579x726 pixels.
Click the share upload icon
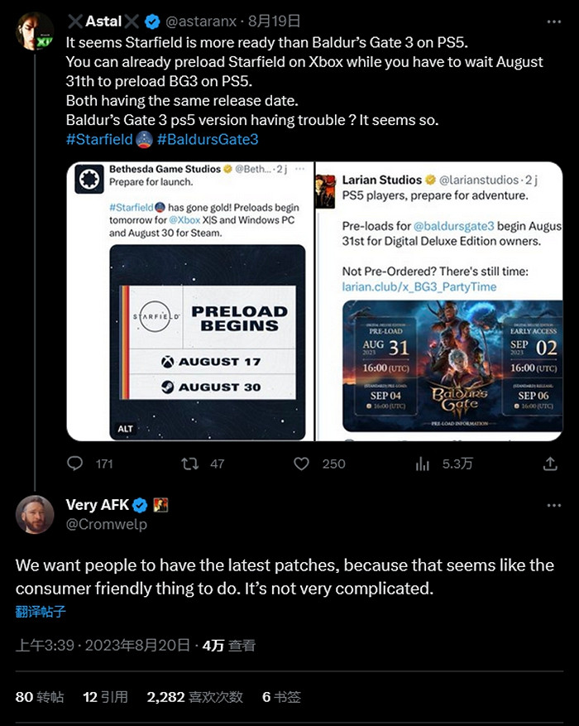pyautogui.click(x=550, y=464)
